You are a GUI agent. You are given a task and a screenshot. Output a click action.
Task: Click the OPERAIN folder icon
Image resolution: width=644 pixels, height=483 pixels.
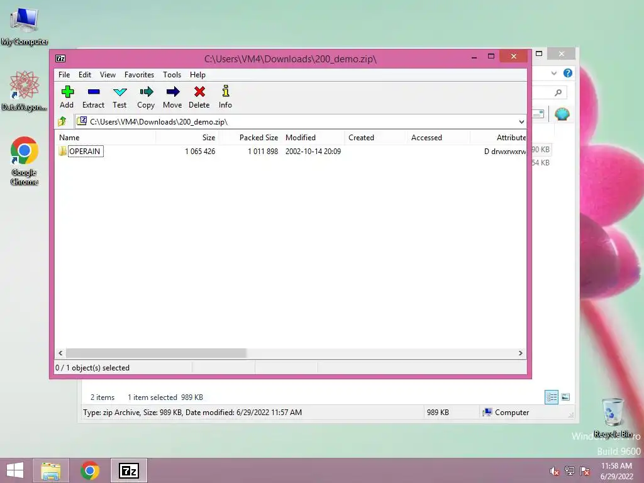point(62,151)
